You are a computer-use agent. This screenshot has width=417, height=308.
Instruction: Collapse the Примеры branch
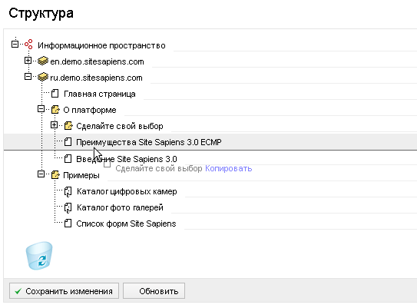[x=41, y=174]
